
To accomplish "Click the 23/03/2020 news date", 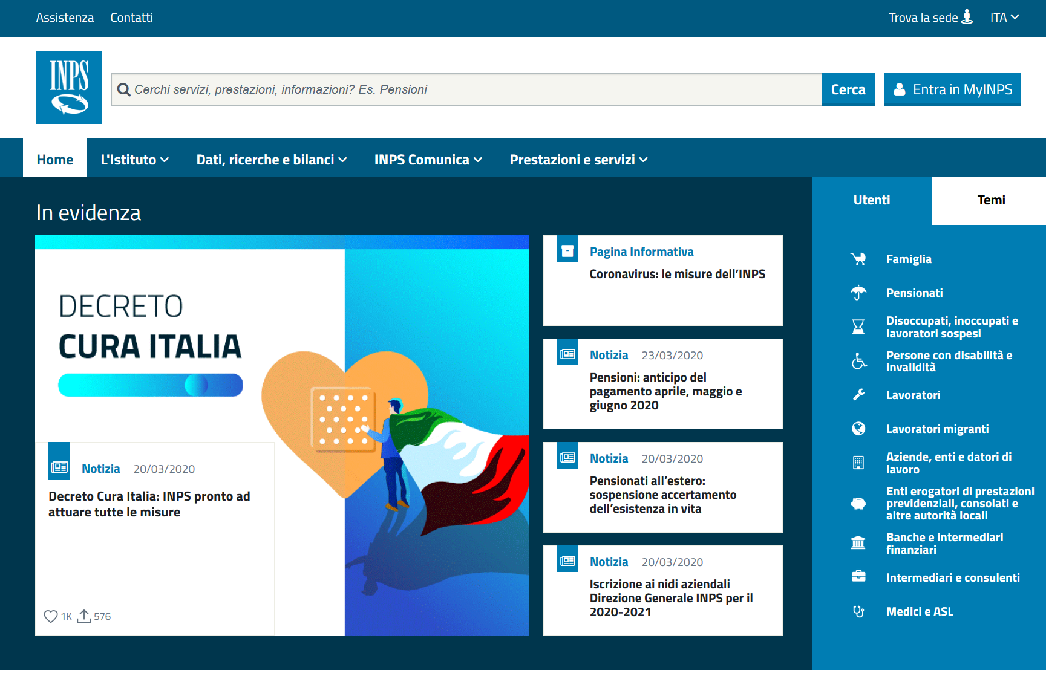I will pyautogui.click(x=672, y=355).
